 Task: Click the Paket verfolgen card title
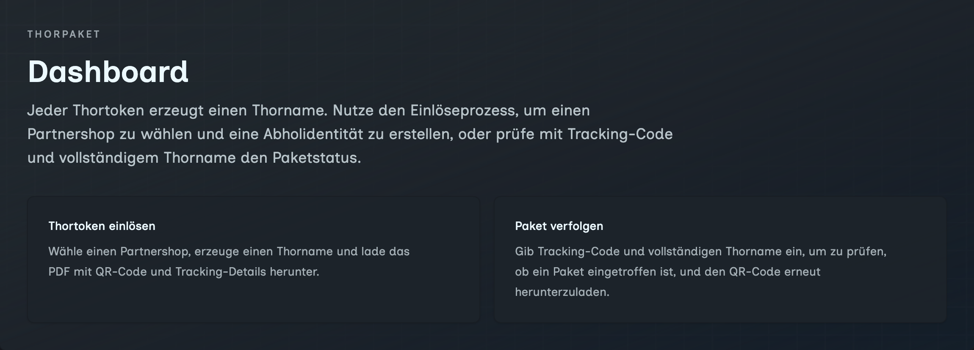[559, 226]
